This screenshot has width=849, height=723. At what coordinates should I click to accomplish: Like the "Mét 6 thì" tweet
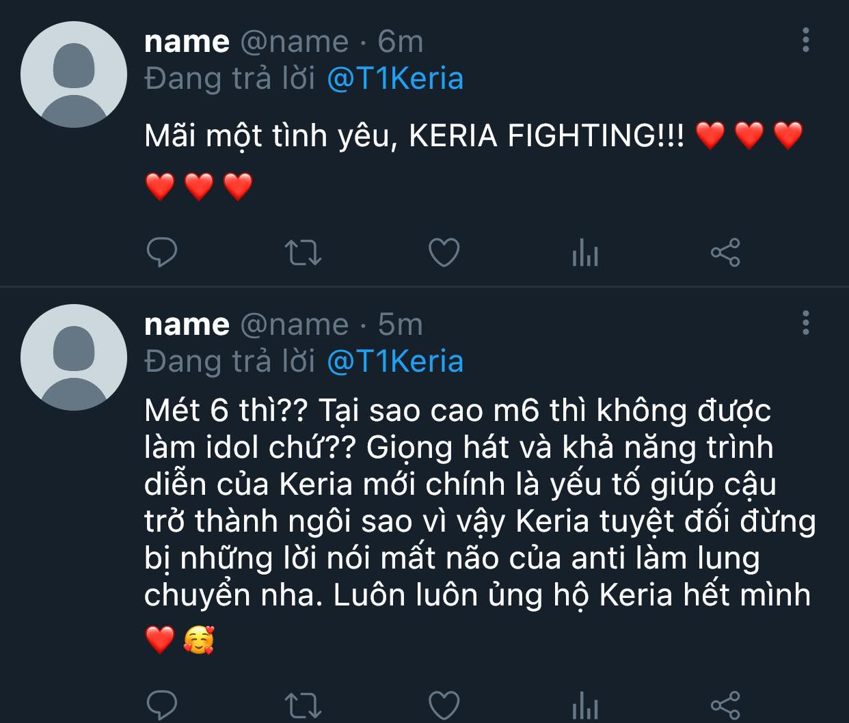pyautogui.click(x=444, y=705)
